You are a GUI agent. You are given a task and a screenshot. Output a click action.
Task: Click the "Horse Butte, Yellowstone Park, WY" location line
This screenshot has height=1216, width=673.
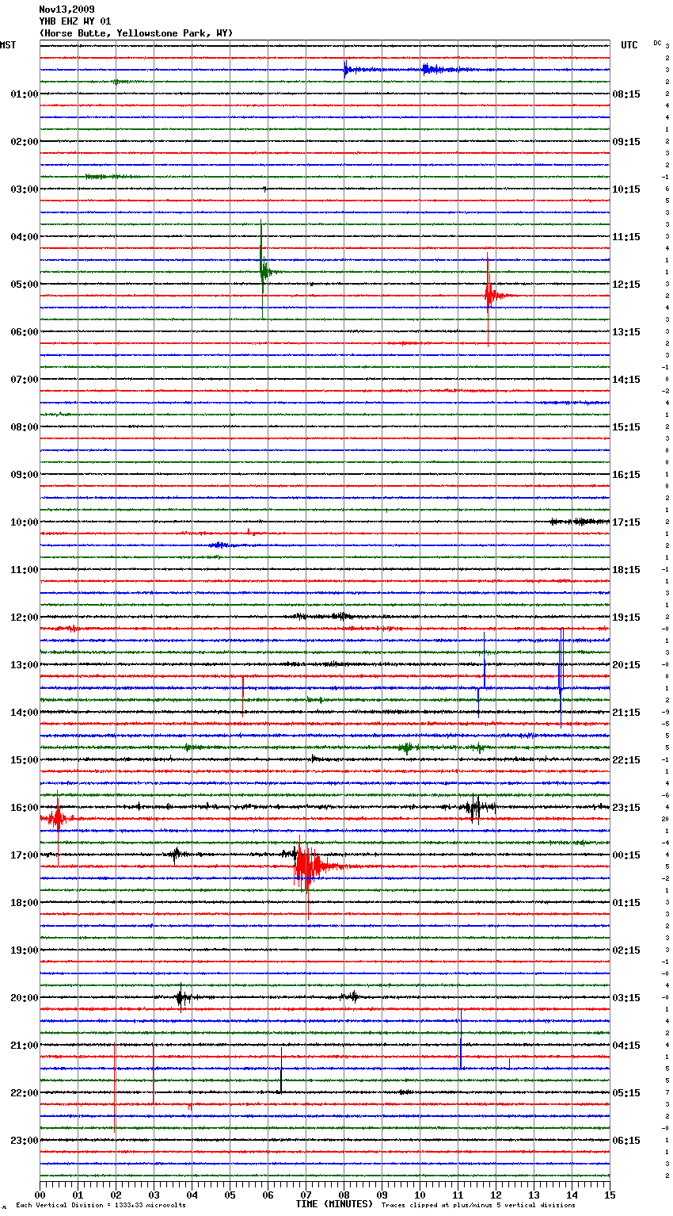136,33
